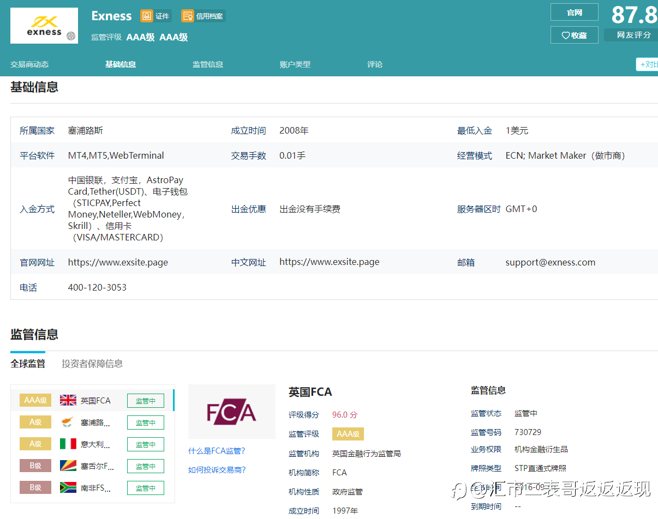Image resolution: width=658 pixels, height=519 pixels.
Task: Click the 官网网址 https://www.exsite.page URL
Action: pyautogui.click(x=118, y=262)
